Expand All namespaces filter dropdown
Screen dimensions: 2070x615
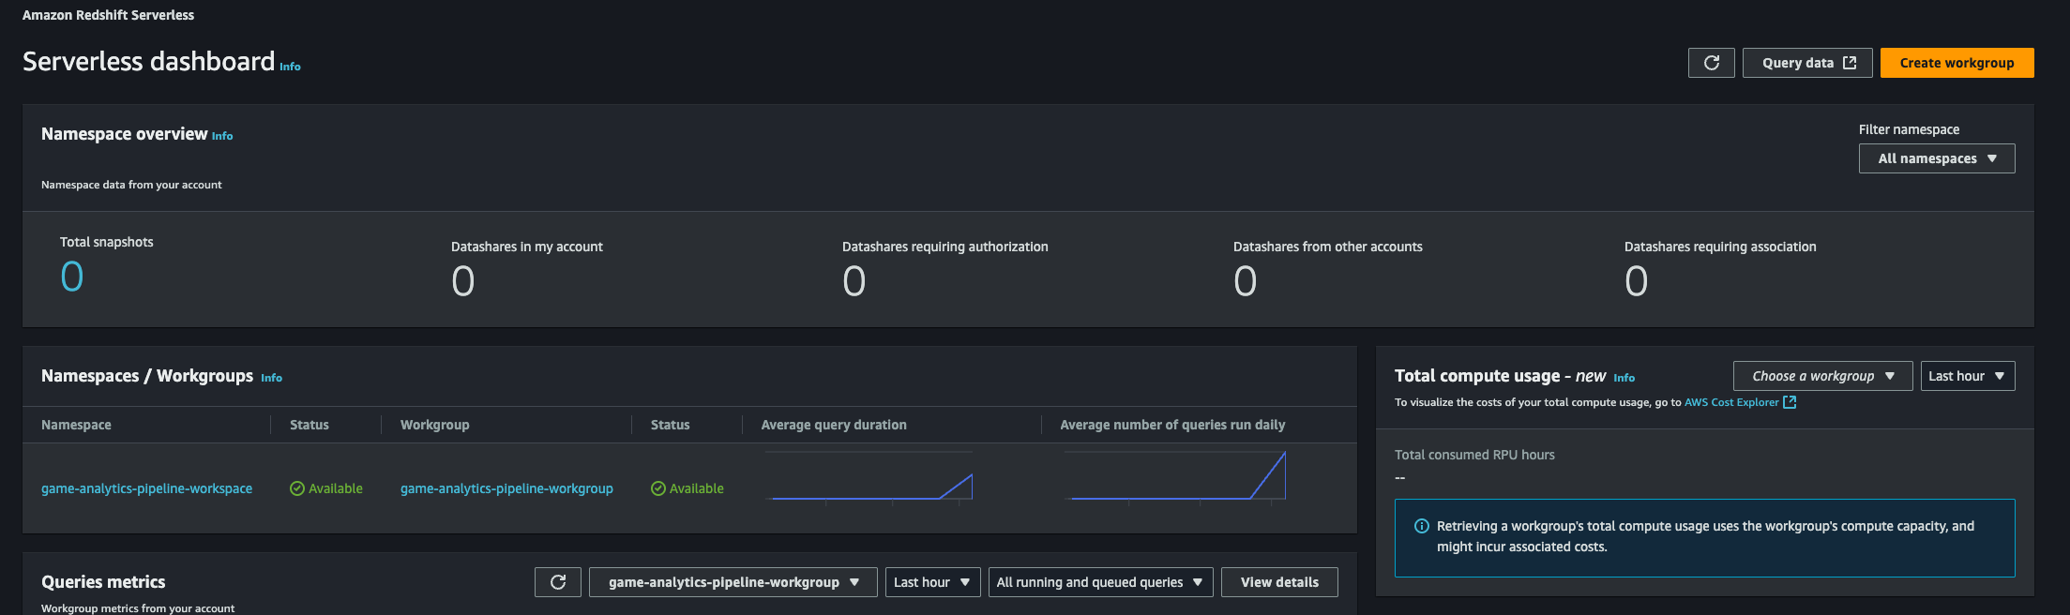pos(1937,158)
